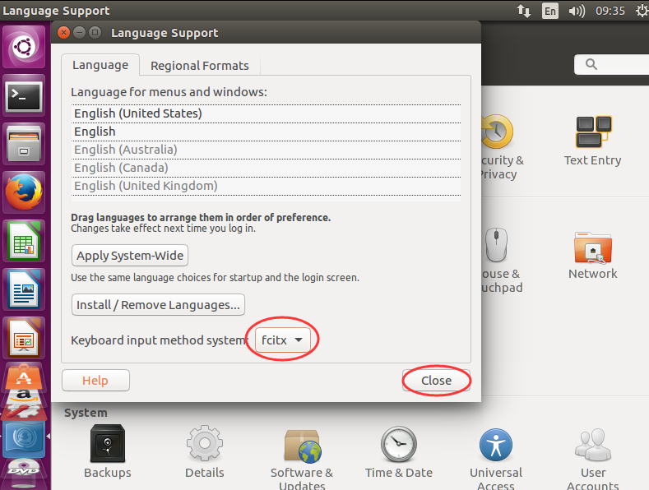
Task: Minimize the Language Support window
Action: pos(80,32)
